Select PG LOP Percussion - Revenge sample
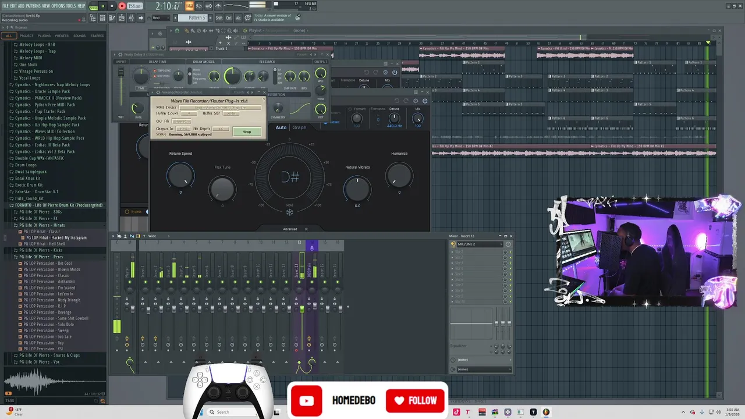The height and width of the screenshot is (419, 745). [x=48, y=312]
